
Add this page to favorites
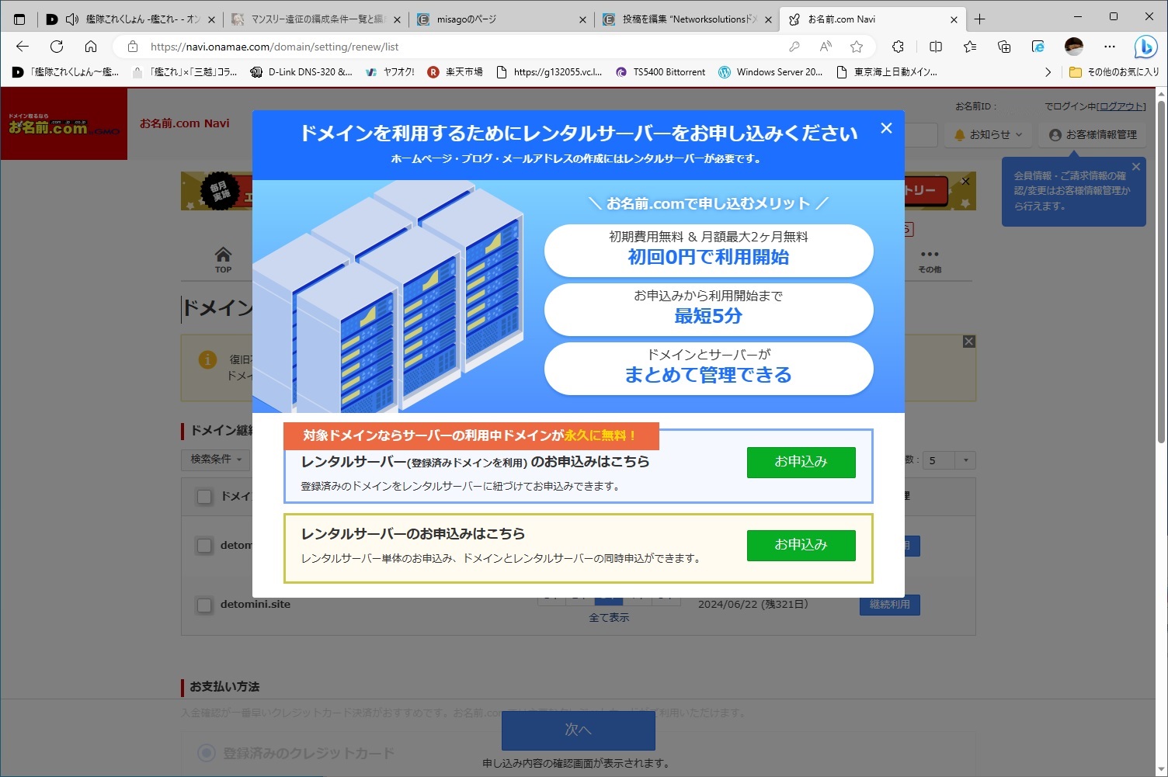click(x=857, y=47)
